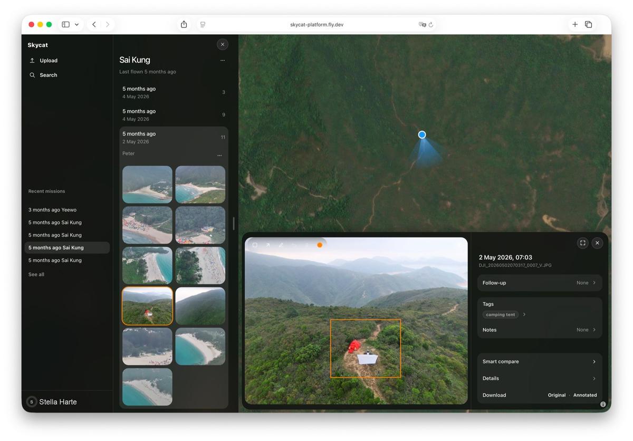The width and height of the screenshot is (633, 441).
Task: Open the green mountain ridge thumbnail
Action: (200, 306)
